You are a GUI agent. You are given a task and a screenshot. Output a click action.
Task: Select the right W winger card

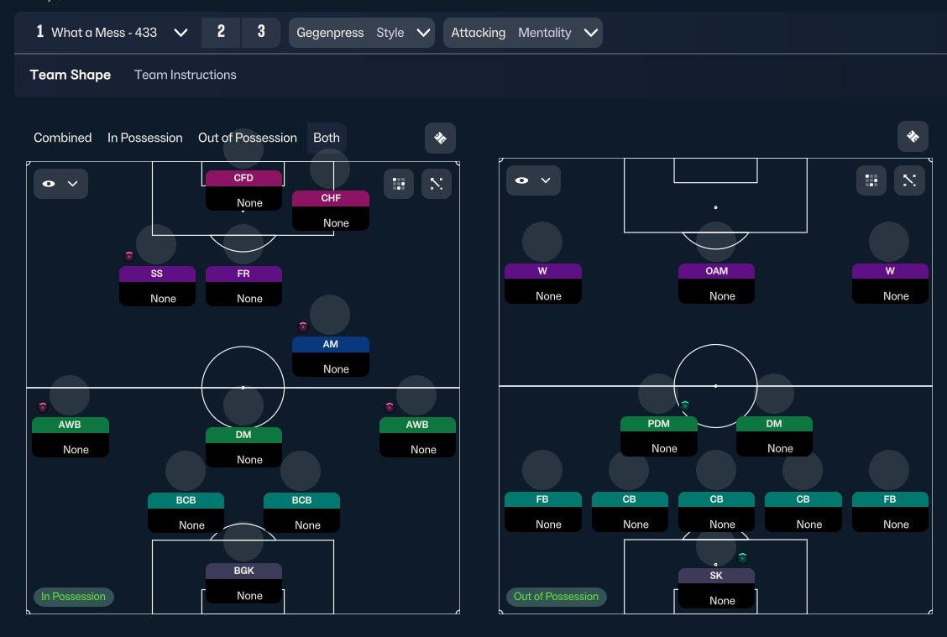coord(890,283)
